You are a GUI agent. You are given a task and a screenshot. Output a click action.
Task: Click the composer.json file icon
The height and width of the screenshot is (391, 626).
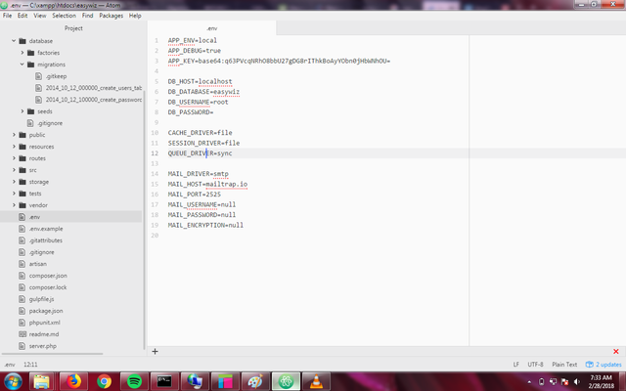tap(22, 276)
